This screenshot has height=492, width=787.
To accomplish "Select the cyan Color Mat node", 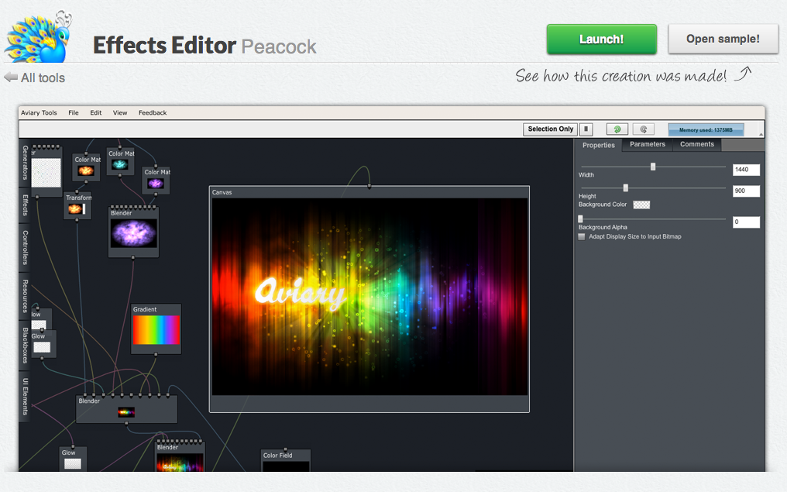I will coord(121,161).
